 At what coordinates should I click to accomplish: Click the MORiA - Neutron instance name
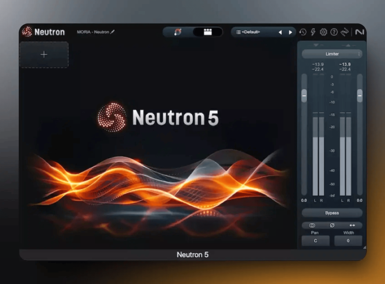point(93,32)
